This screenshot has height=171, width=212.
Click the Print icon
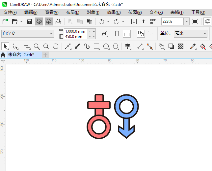[58, 21]
